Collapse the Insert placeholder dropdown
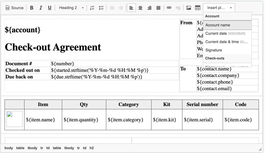 pos(219,8)
